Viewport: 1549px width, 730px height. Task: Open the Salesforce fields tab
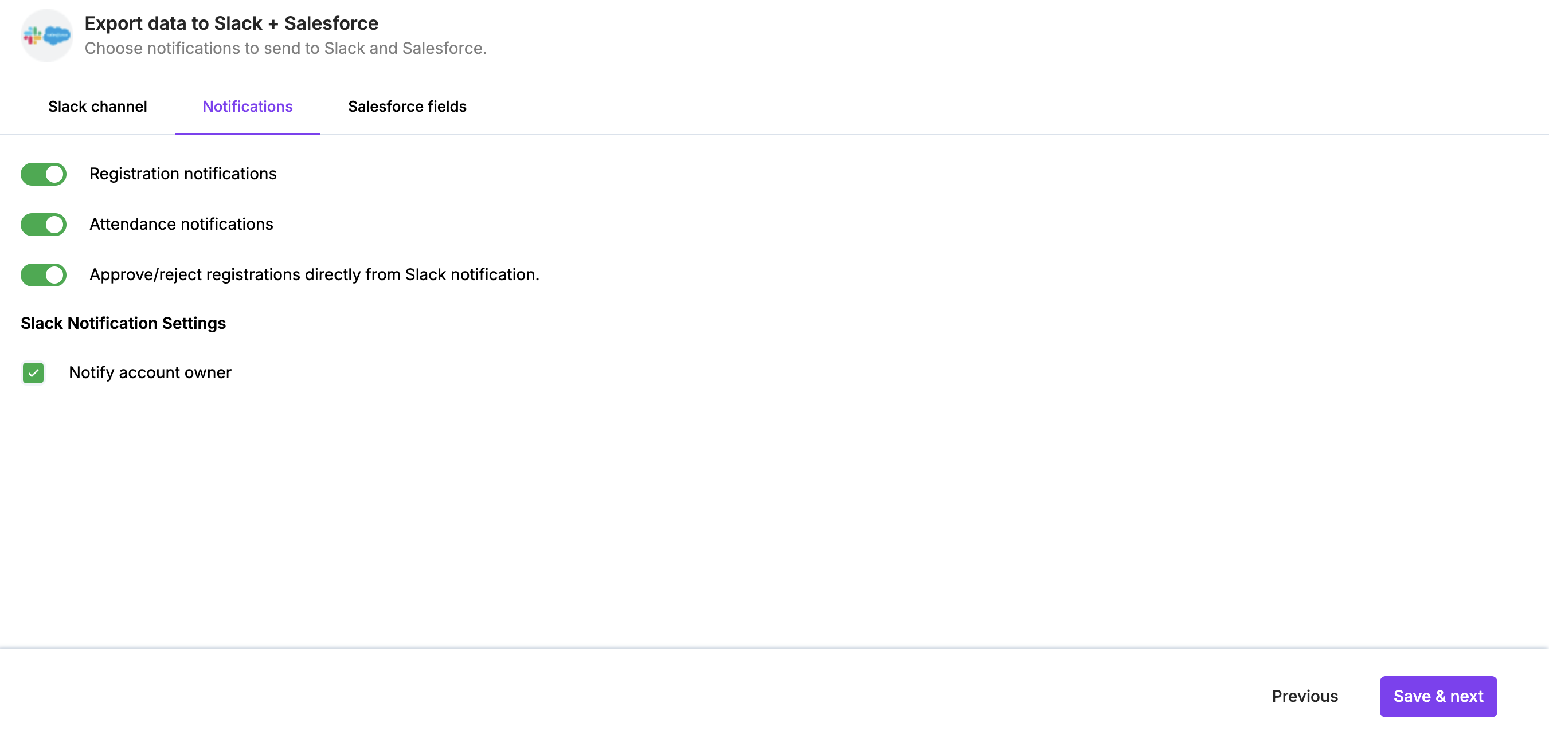pyautogui.click(x=407, y=107)
